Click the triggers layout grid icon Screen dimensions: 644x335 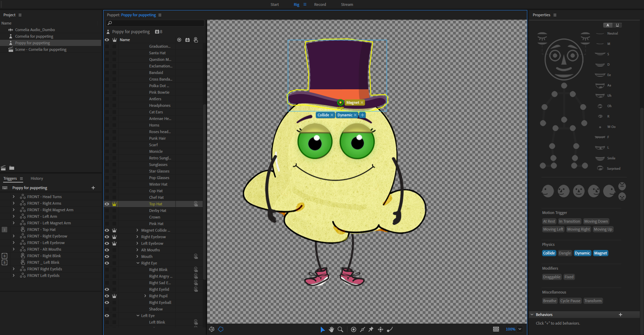pos(5,188)
